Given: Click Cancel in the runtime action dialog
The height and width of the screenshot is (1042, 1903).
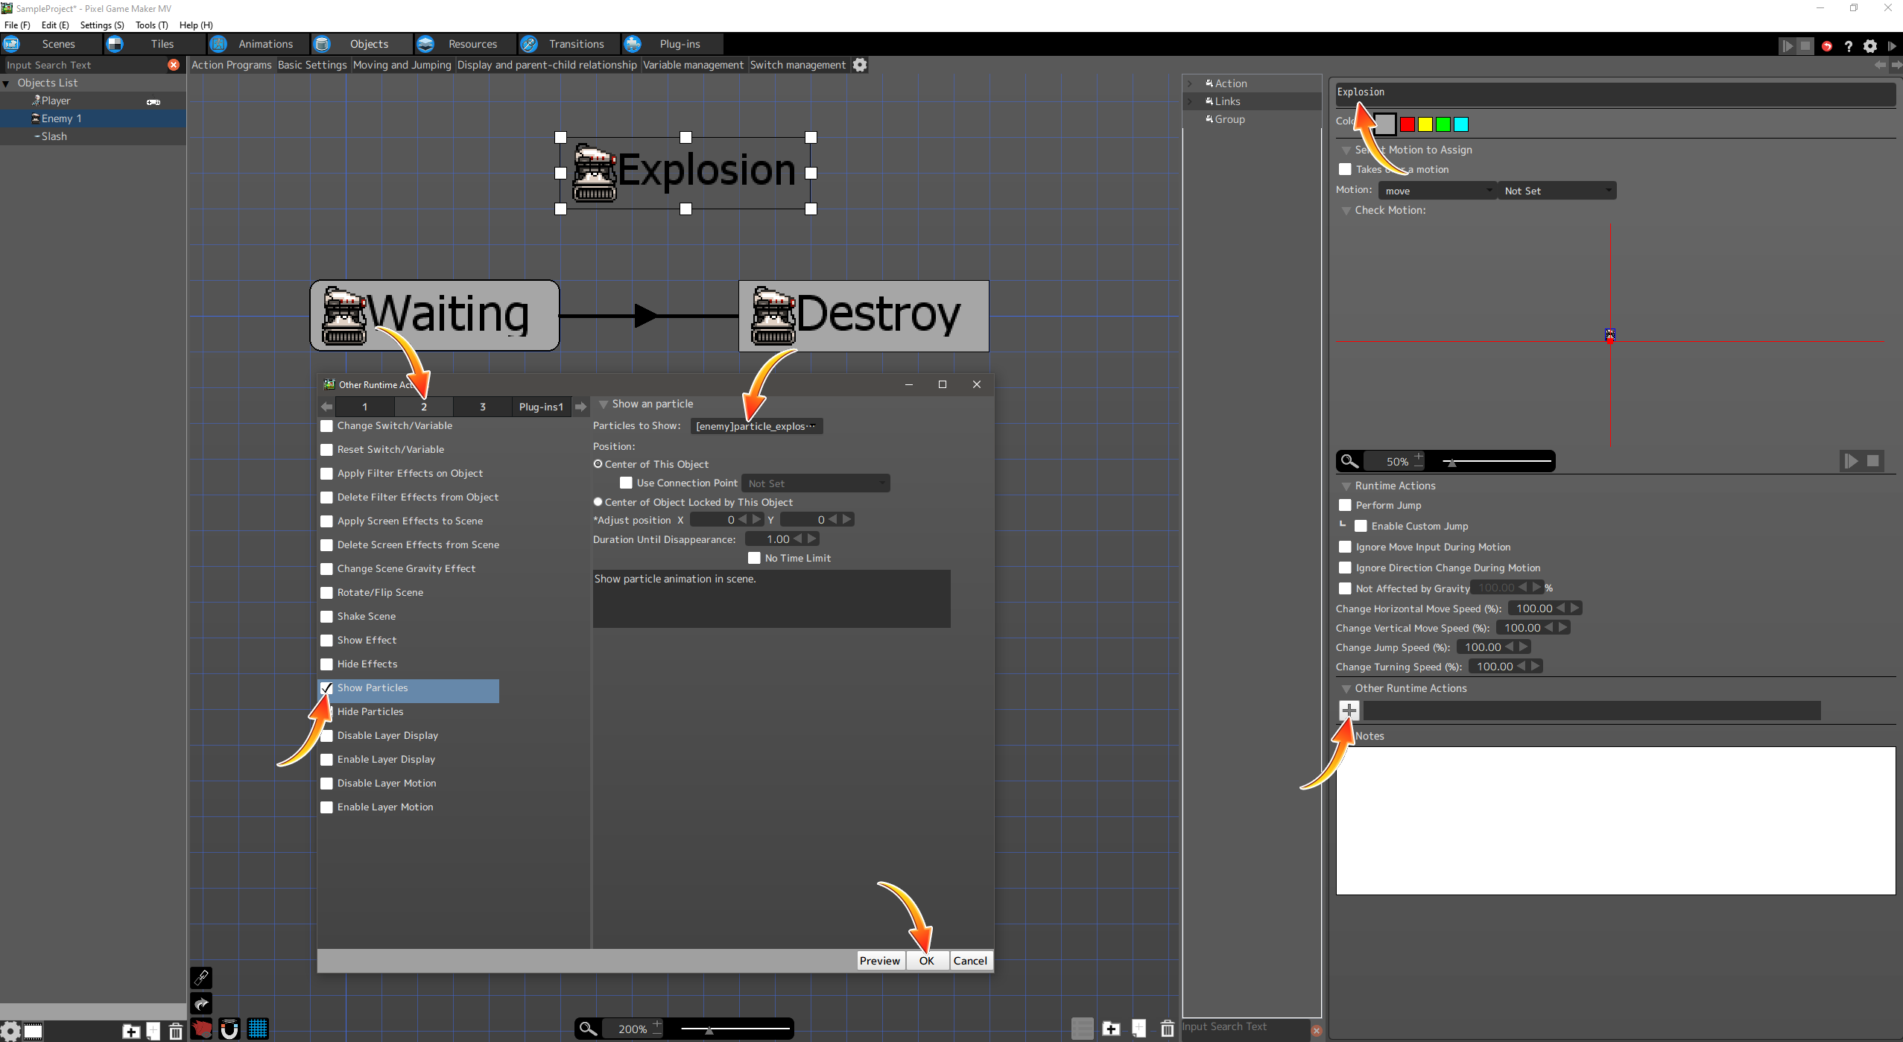Looking at the screenshot, I should click(969, 961).
